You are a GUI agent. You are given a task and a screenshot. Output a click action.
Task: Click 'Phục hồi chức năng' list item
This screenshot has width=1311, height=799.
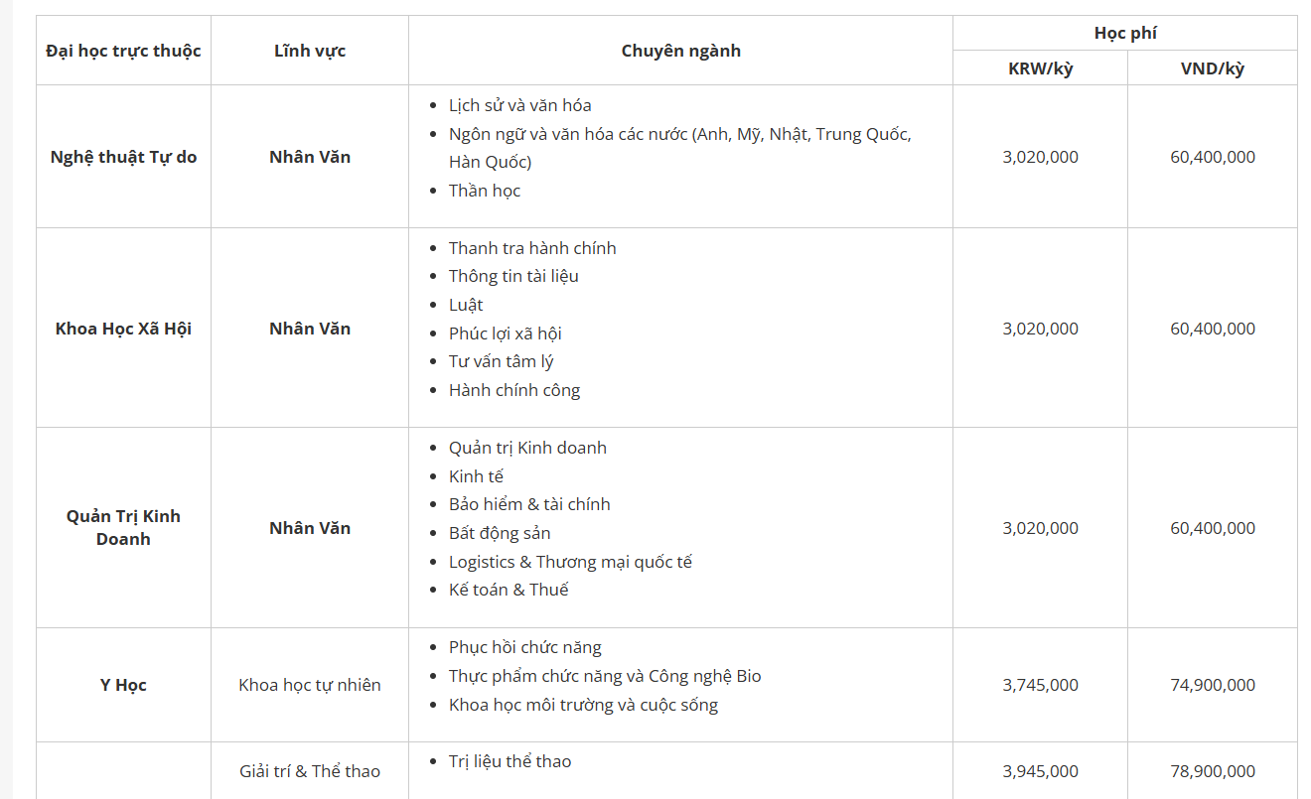click(x=525, y=647)
